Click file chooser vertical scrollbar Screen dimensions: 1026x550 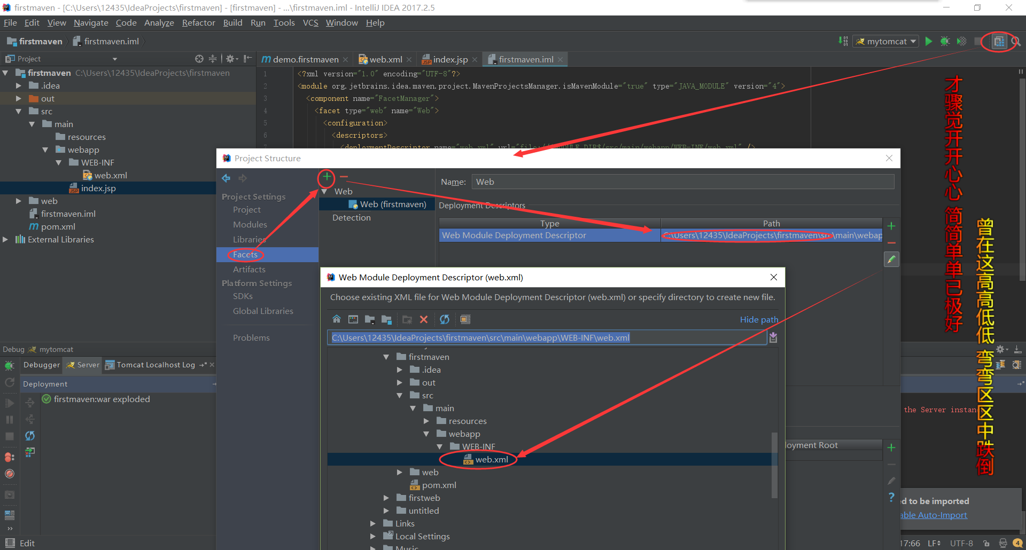pos(774,465)
